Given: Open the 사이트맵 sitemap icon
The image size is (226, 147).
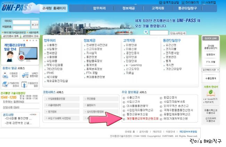Looking at the screenshot, I should pos(203,2).
